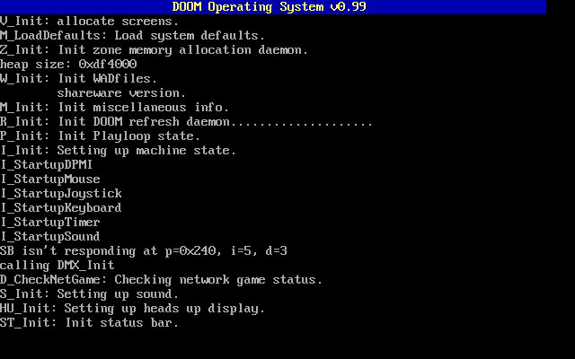
Task: Click the W_Init Init WADfiles line
Action: point(79,78)
